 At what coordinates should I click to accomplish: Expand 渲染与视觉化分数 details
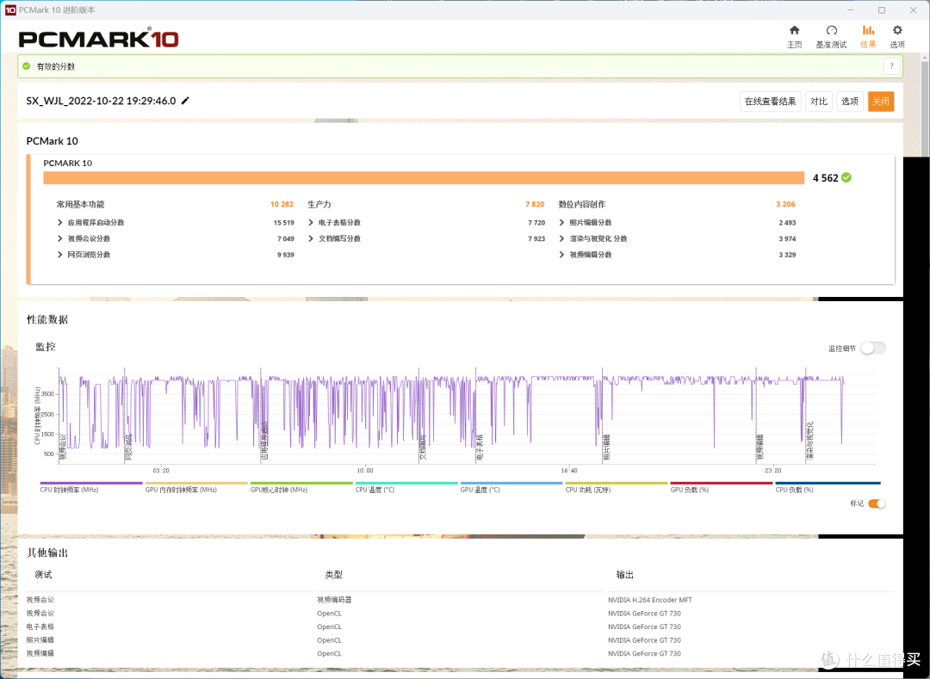pos(561,238)
